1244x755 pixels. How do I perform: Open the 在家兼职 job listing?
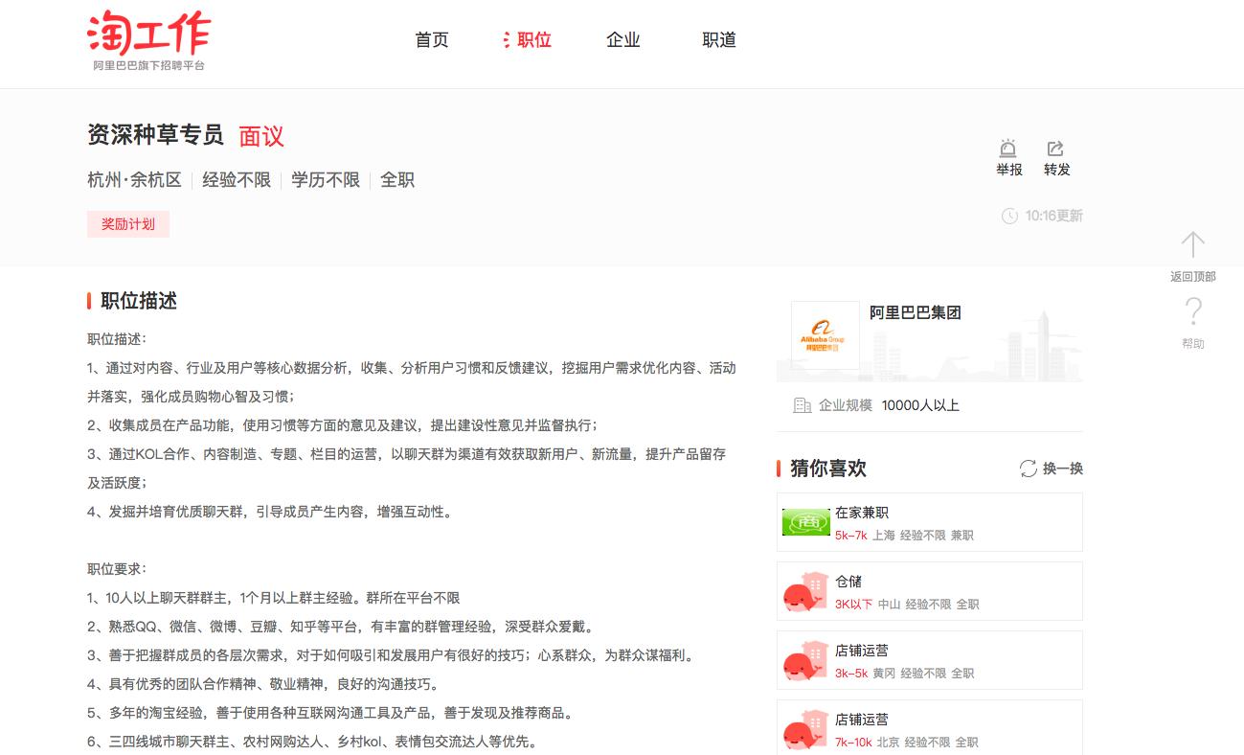[x=861, y=513]
